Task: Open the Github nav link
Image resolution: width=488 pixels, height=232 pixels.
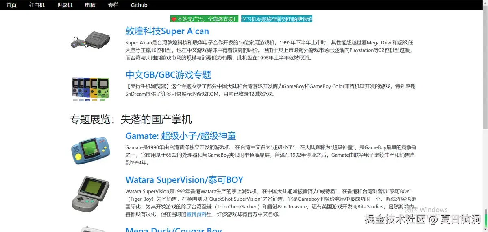Action: click(139, 5)
